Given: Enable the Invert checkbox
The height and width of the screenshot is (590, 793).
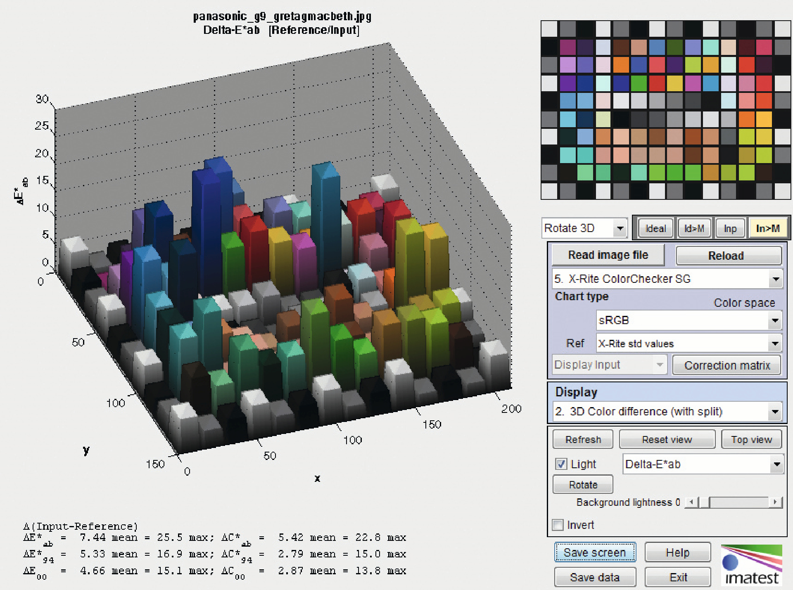Looking at the screenshot, I should tap(558, 525).
